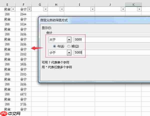Viewport: 150px width, 116px height.
Task: Click cell with value 2552
Action: pos(23,54)
